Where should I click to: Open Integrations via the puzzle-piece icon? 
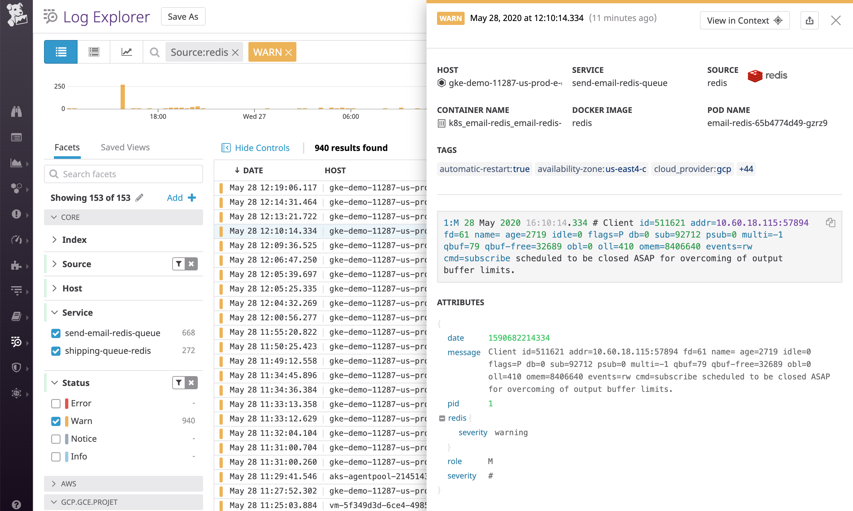tap(16, 266)
